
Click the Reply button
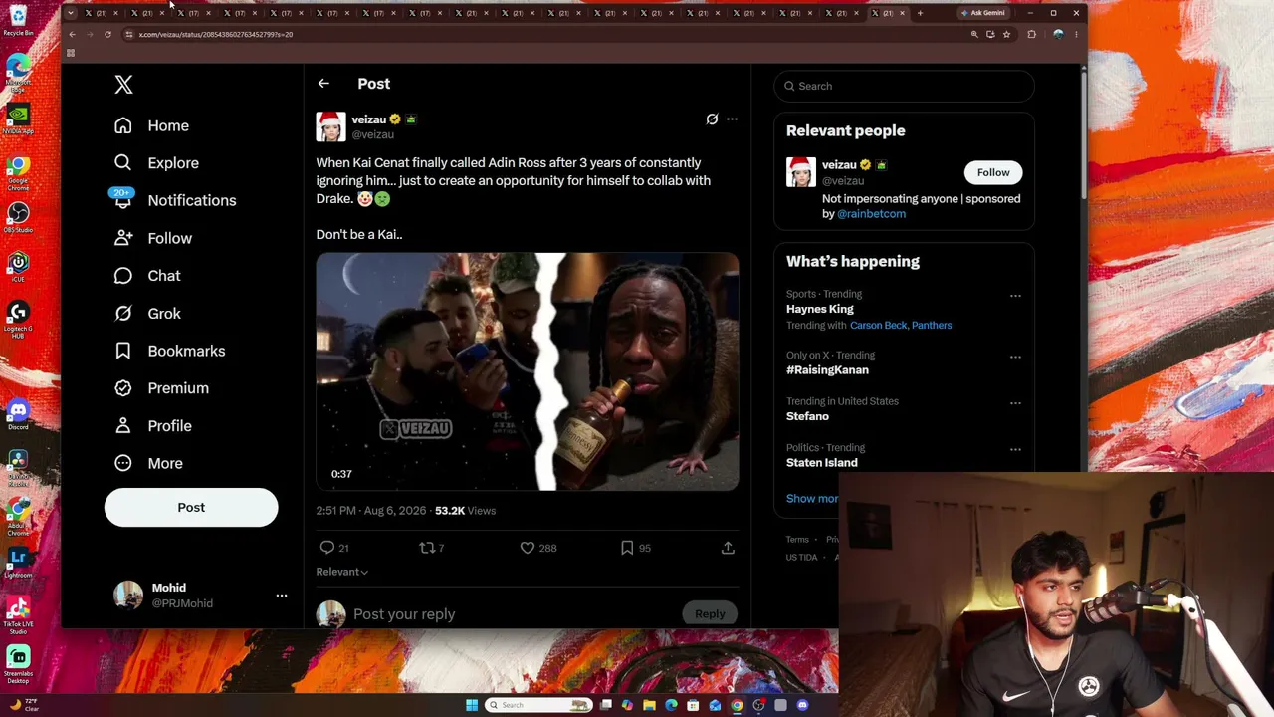[710, 614]
